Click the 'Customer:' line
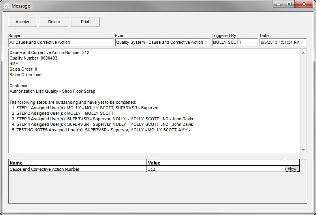Image resolution: width=316 pixels, height=215 pixels. (x=19, y=86)
